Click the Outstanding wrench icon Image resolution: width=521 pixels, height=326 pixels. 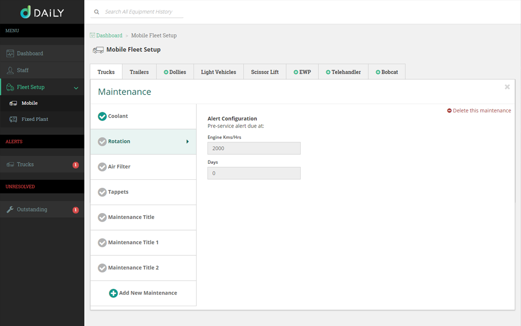pos(10,210)
